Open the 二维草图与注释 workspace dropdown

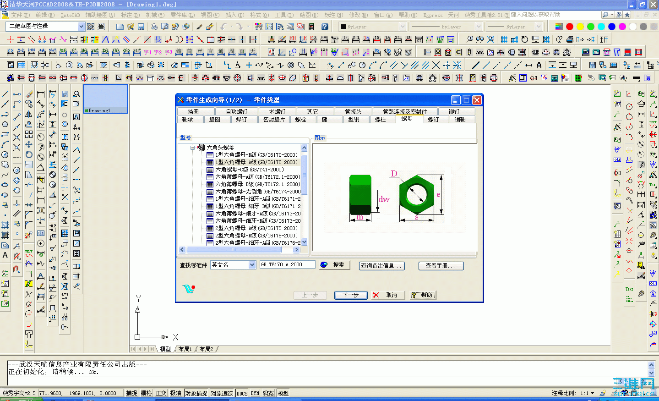[81, 27]
